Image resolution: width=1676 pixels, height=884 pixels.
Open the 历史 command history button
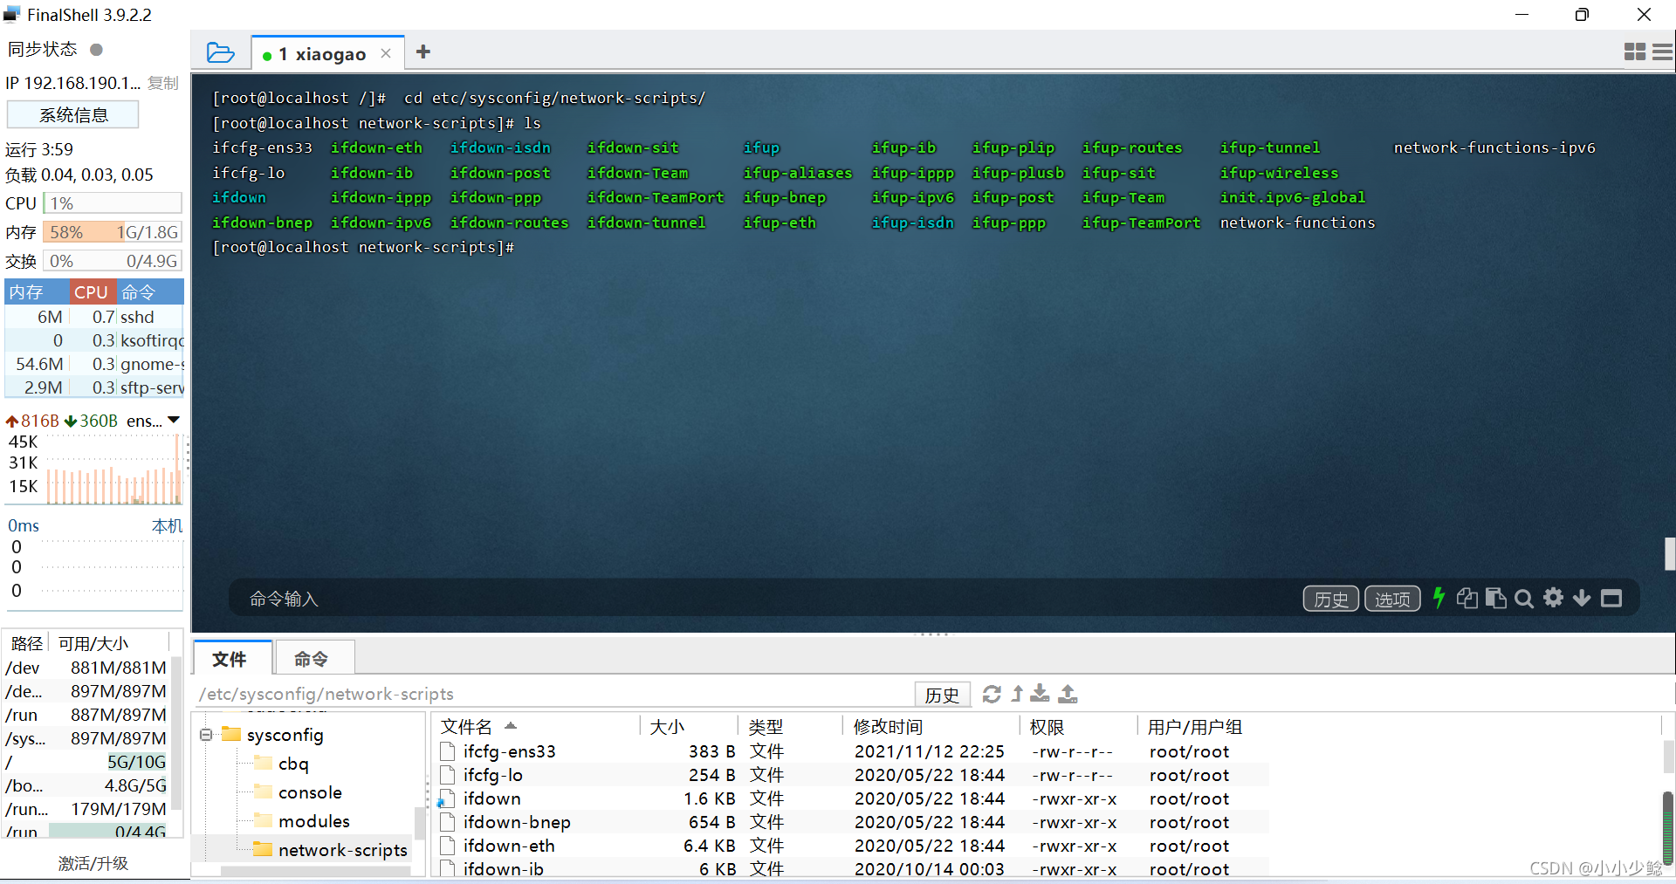1330,599
